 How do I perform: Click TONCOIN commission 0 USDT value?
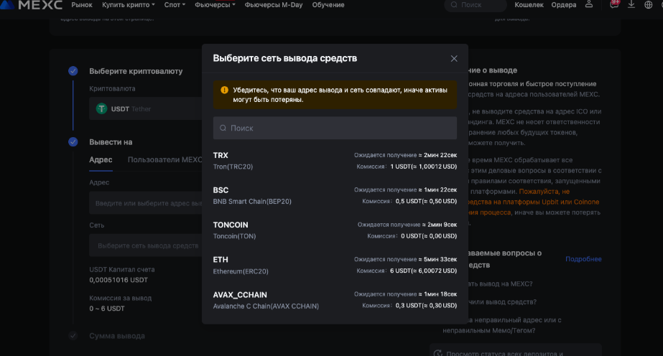[x=429, y=236]
